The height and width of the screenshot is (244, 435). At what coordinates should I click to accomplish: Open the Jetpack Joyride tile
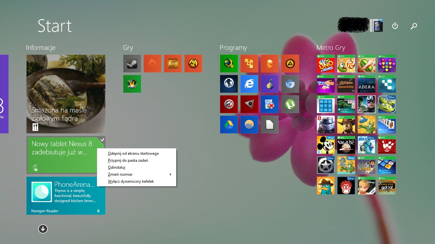point(367,165)
